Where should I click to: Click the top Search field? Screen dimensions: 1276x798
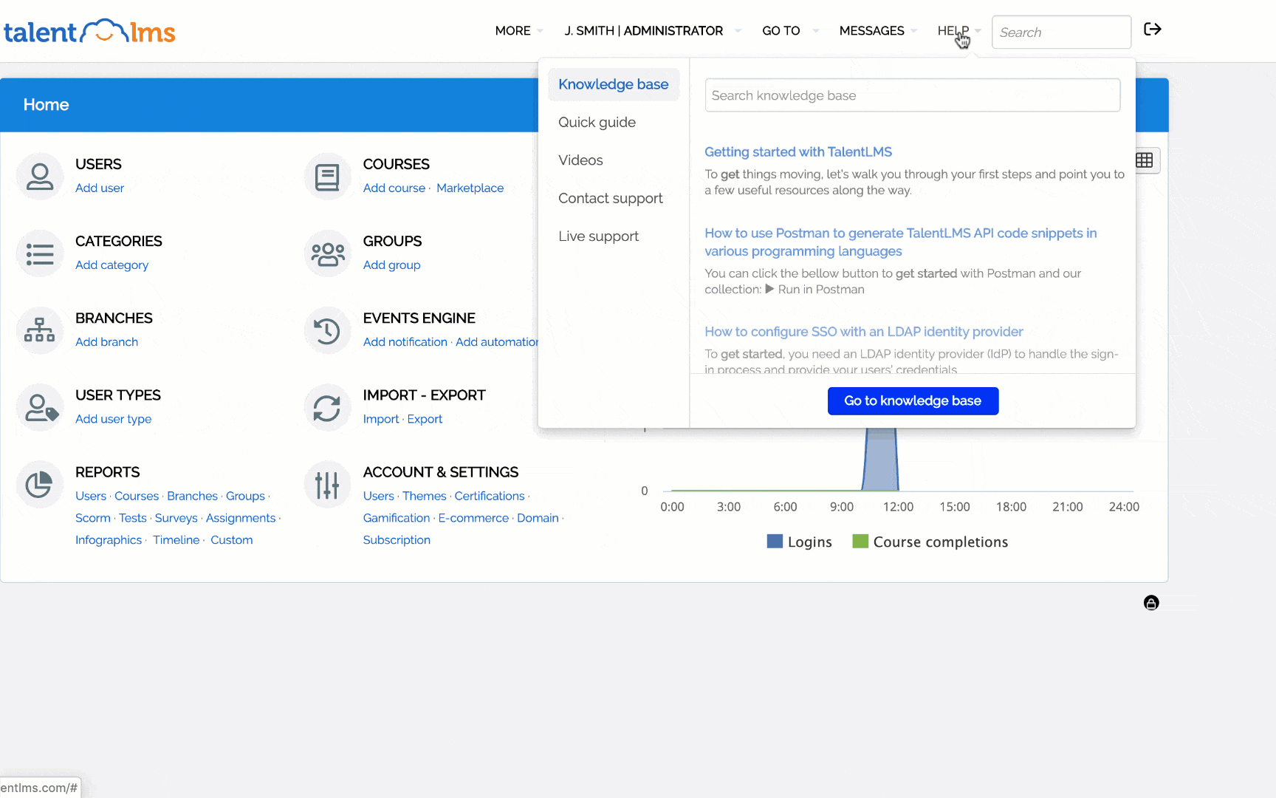(x=1061, y=33)
